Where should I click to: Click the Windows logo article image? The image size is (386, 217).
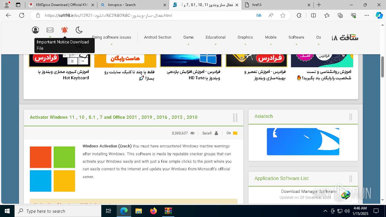pos(52,169)
